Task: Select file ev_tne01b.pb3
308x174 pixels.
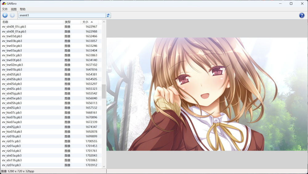Action: pos(51,70)
